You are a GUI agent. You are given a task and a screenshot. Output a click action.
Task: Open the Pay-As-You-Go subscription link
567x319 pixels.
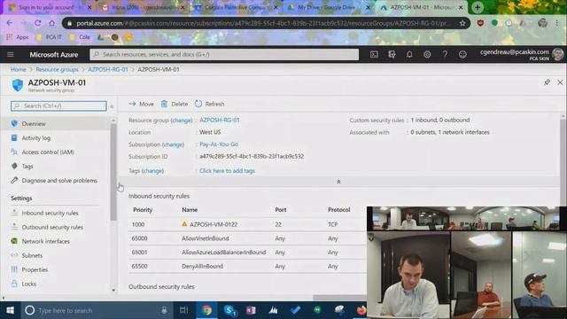tap(219, 144)
